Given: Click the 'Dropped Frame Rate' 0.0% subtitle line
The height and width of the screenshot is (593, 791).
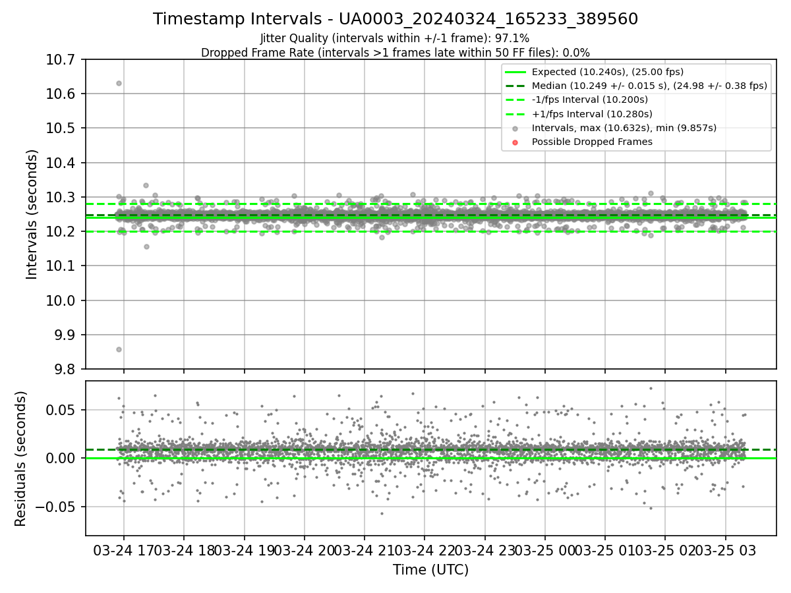Looking at the screenshot, I should pyautogui.click(x=395, y=53).
